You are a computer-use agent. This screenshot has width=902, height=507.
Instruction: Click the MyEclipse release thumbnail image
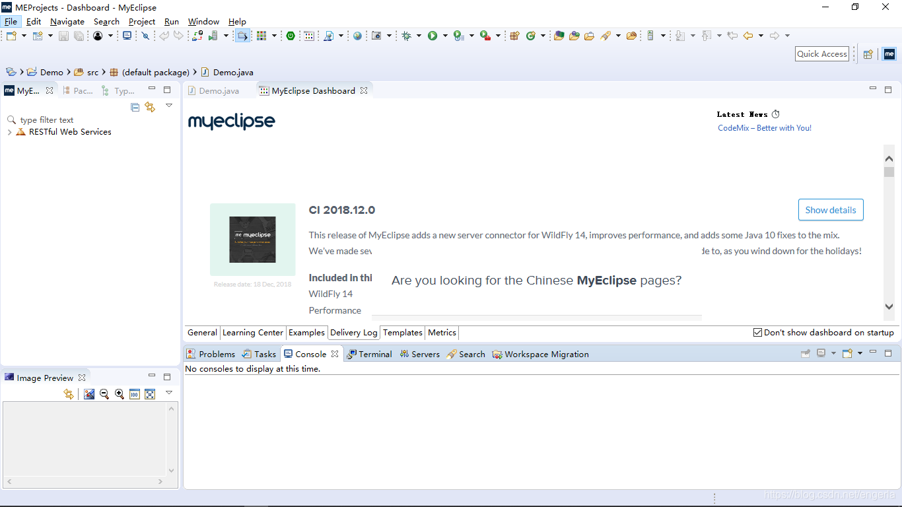253,239
